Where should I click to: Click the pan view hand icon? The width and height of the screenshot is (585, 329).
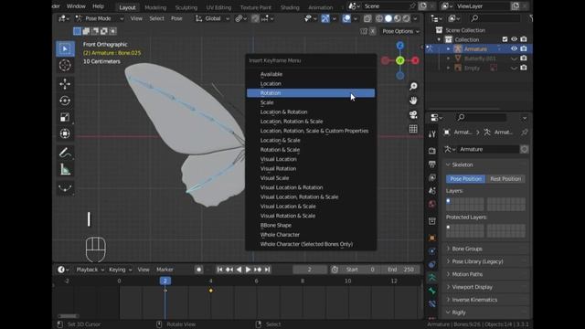click(413, 101)
